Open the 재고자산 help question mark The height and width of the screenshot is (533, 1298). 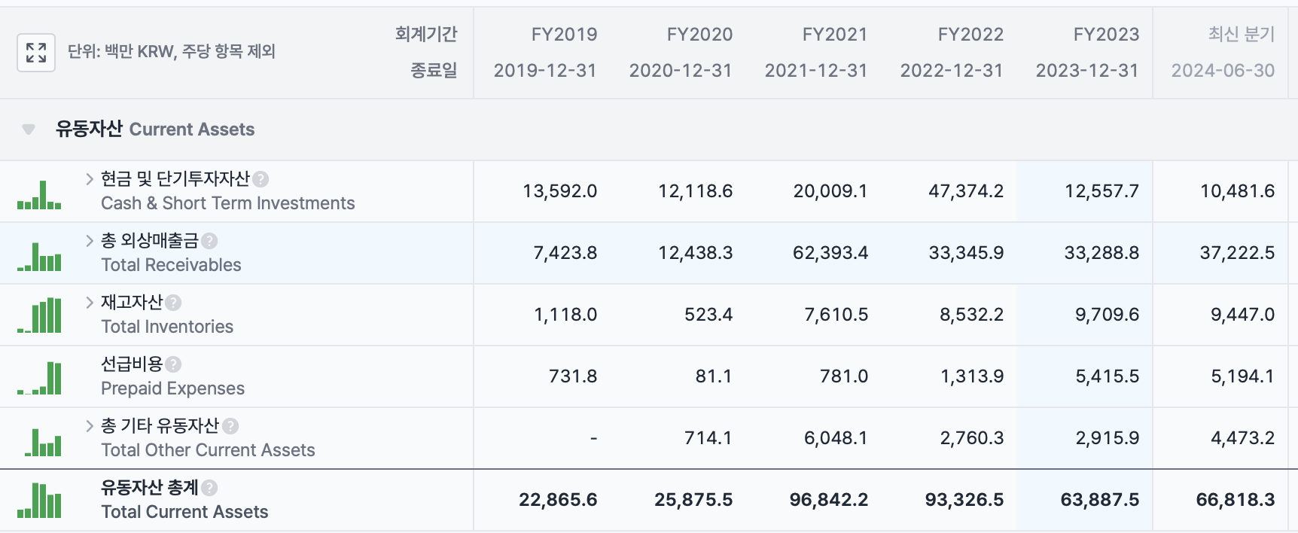point(173,303)
